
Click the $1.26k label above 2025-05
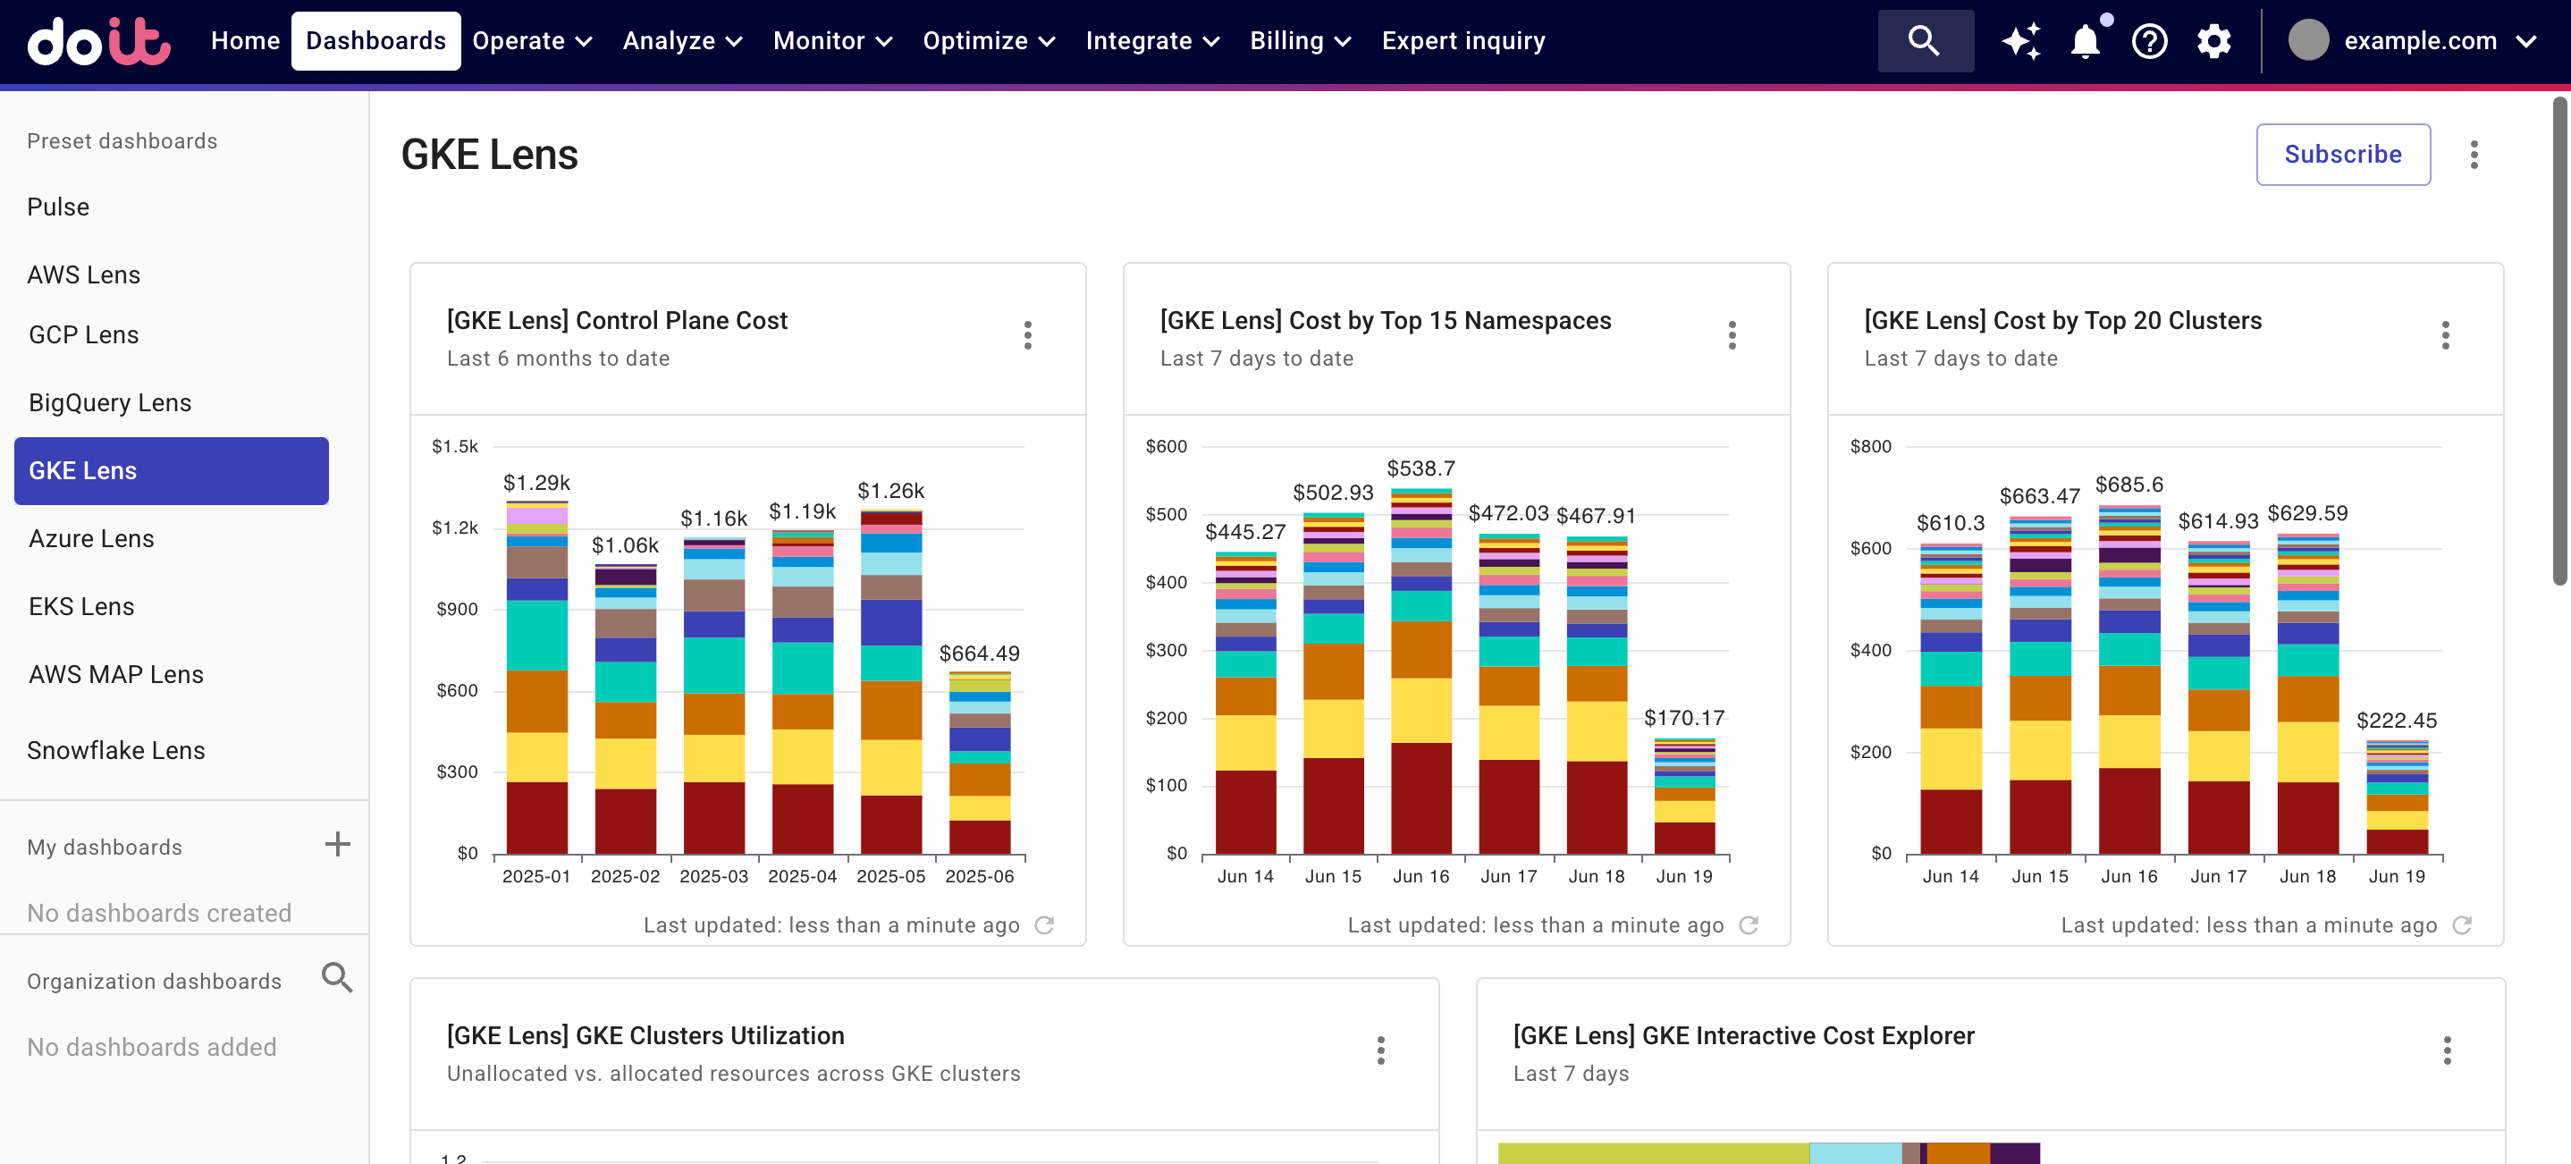tap(891, 491)
